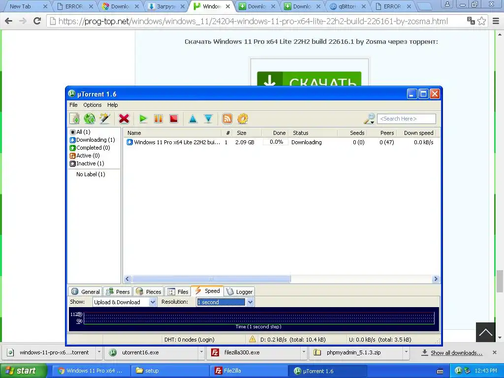Click the red X Remove torrent icon
504x378 pixels.
[124, 119]
